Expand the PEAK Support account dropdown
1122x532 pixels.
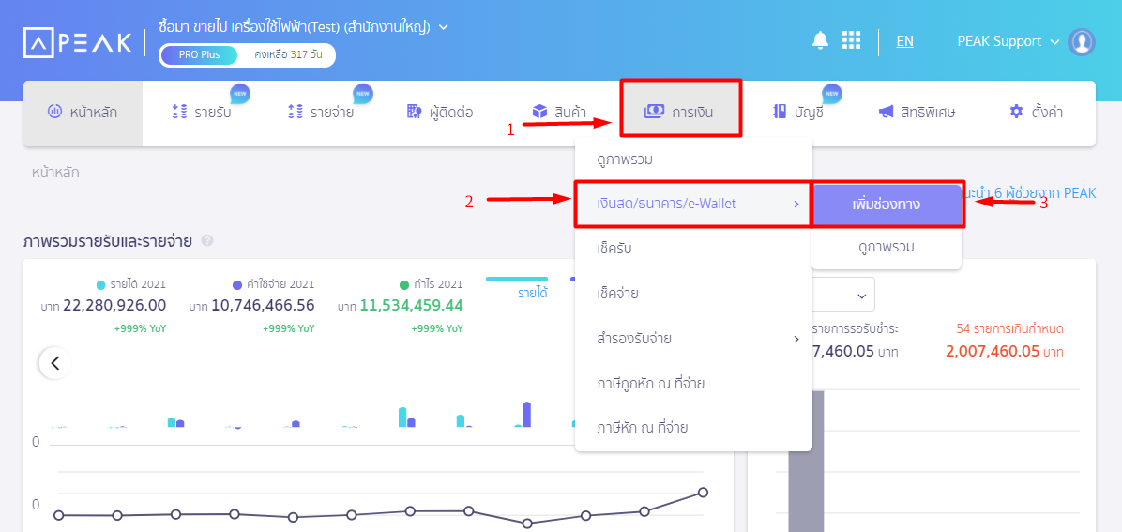pyautogui.click(x=1054, y=42)
